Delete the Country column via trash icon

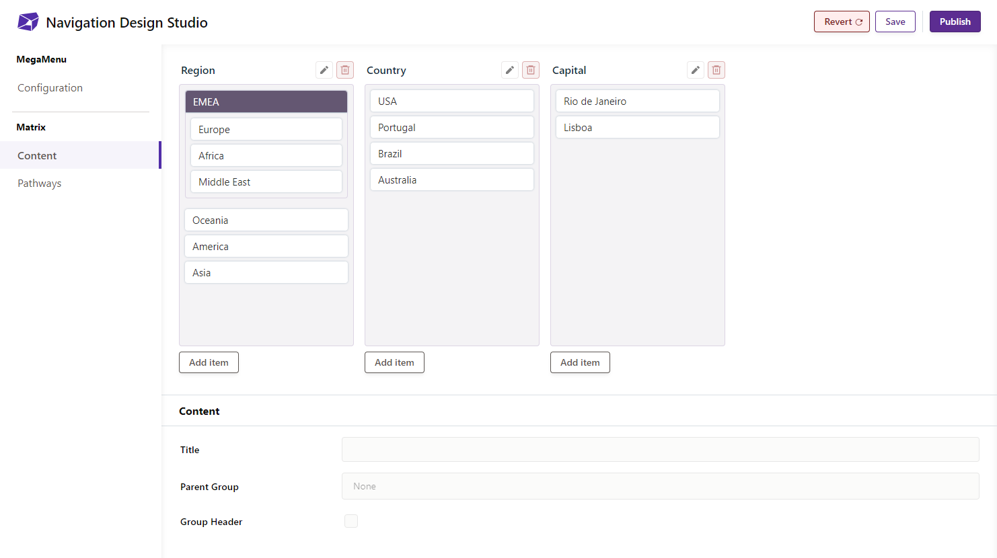pos(531,70)
